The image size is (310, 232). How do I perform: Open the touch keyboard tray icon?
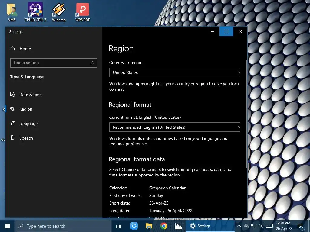[269, 226]
